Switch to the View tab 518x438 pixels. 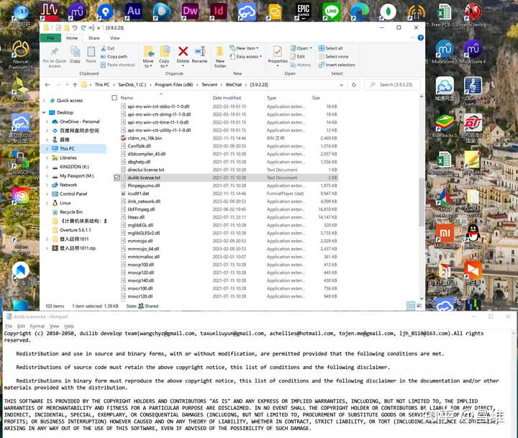click(115, 38)
